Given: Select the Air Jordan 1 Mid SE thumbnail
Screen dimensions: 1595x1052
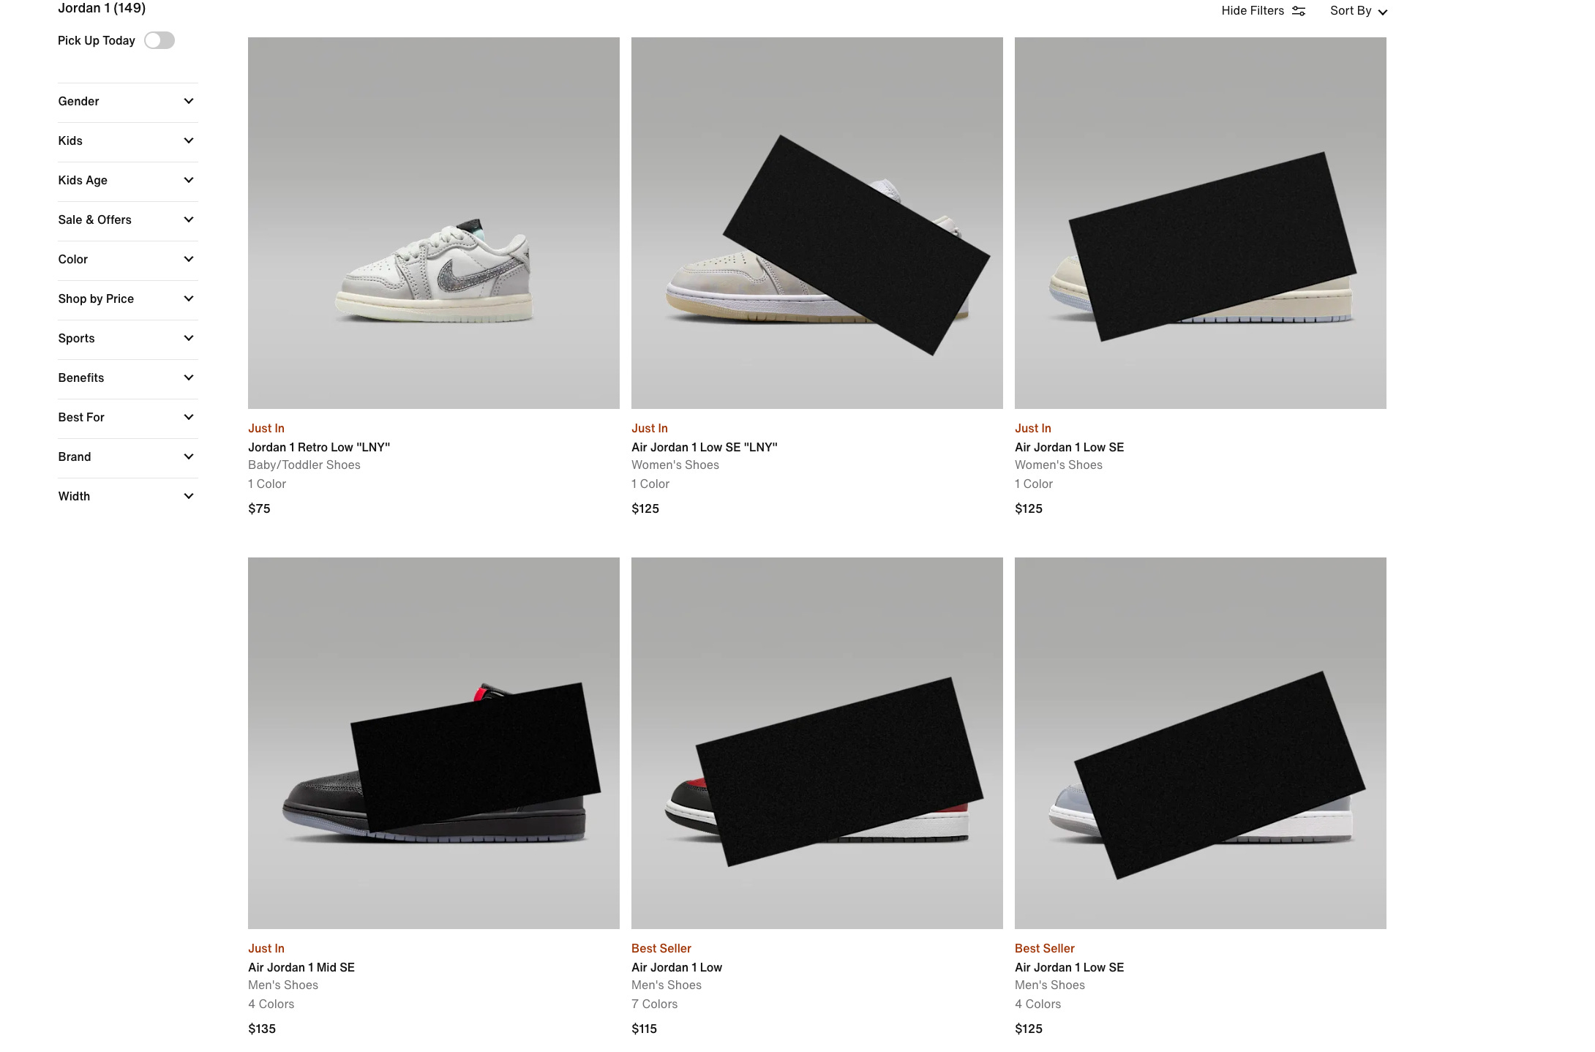Looking at the screenshot, I should [434, 743].
